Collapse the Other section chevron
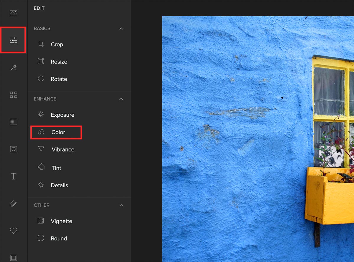354x262 pixels. tap(121, 205)
